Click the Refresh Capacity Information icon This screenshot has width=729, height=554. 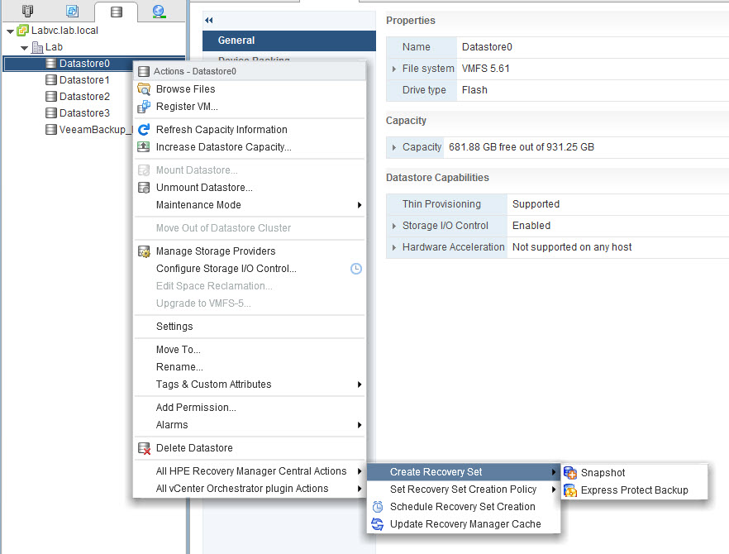click(143, 130)
